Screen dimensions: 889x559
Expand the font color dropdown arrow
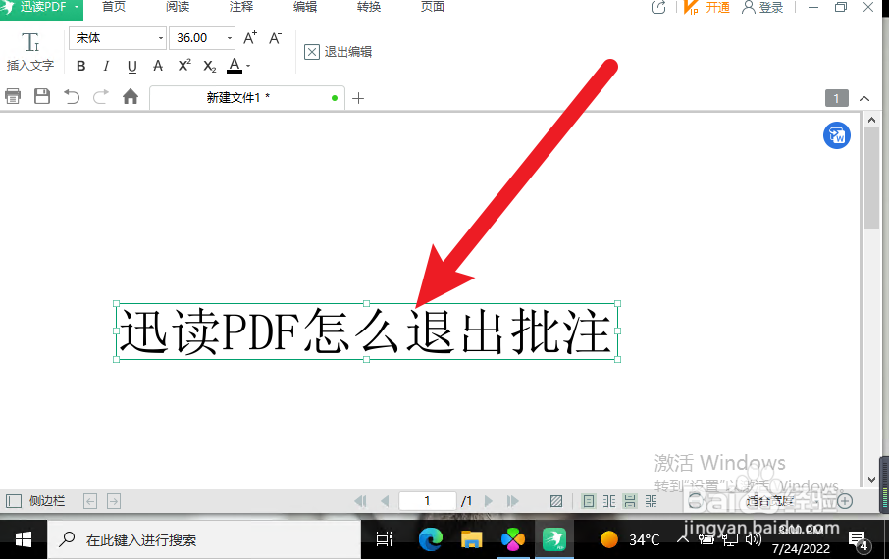coord(248,67)
